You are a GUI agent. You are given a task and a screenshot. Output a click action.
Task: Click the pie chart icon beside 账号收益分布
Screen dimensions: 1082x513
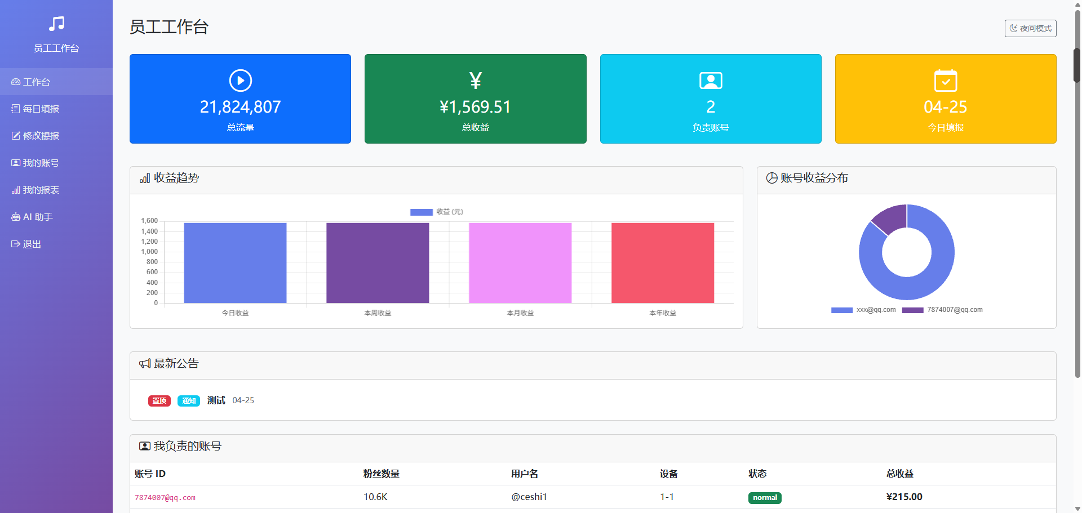coord(771,179)
